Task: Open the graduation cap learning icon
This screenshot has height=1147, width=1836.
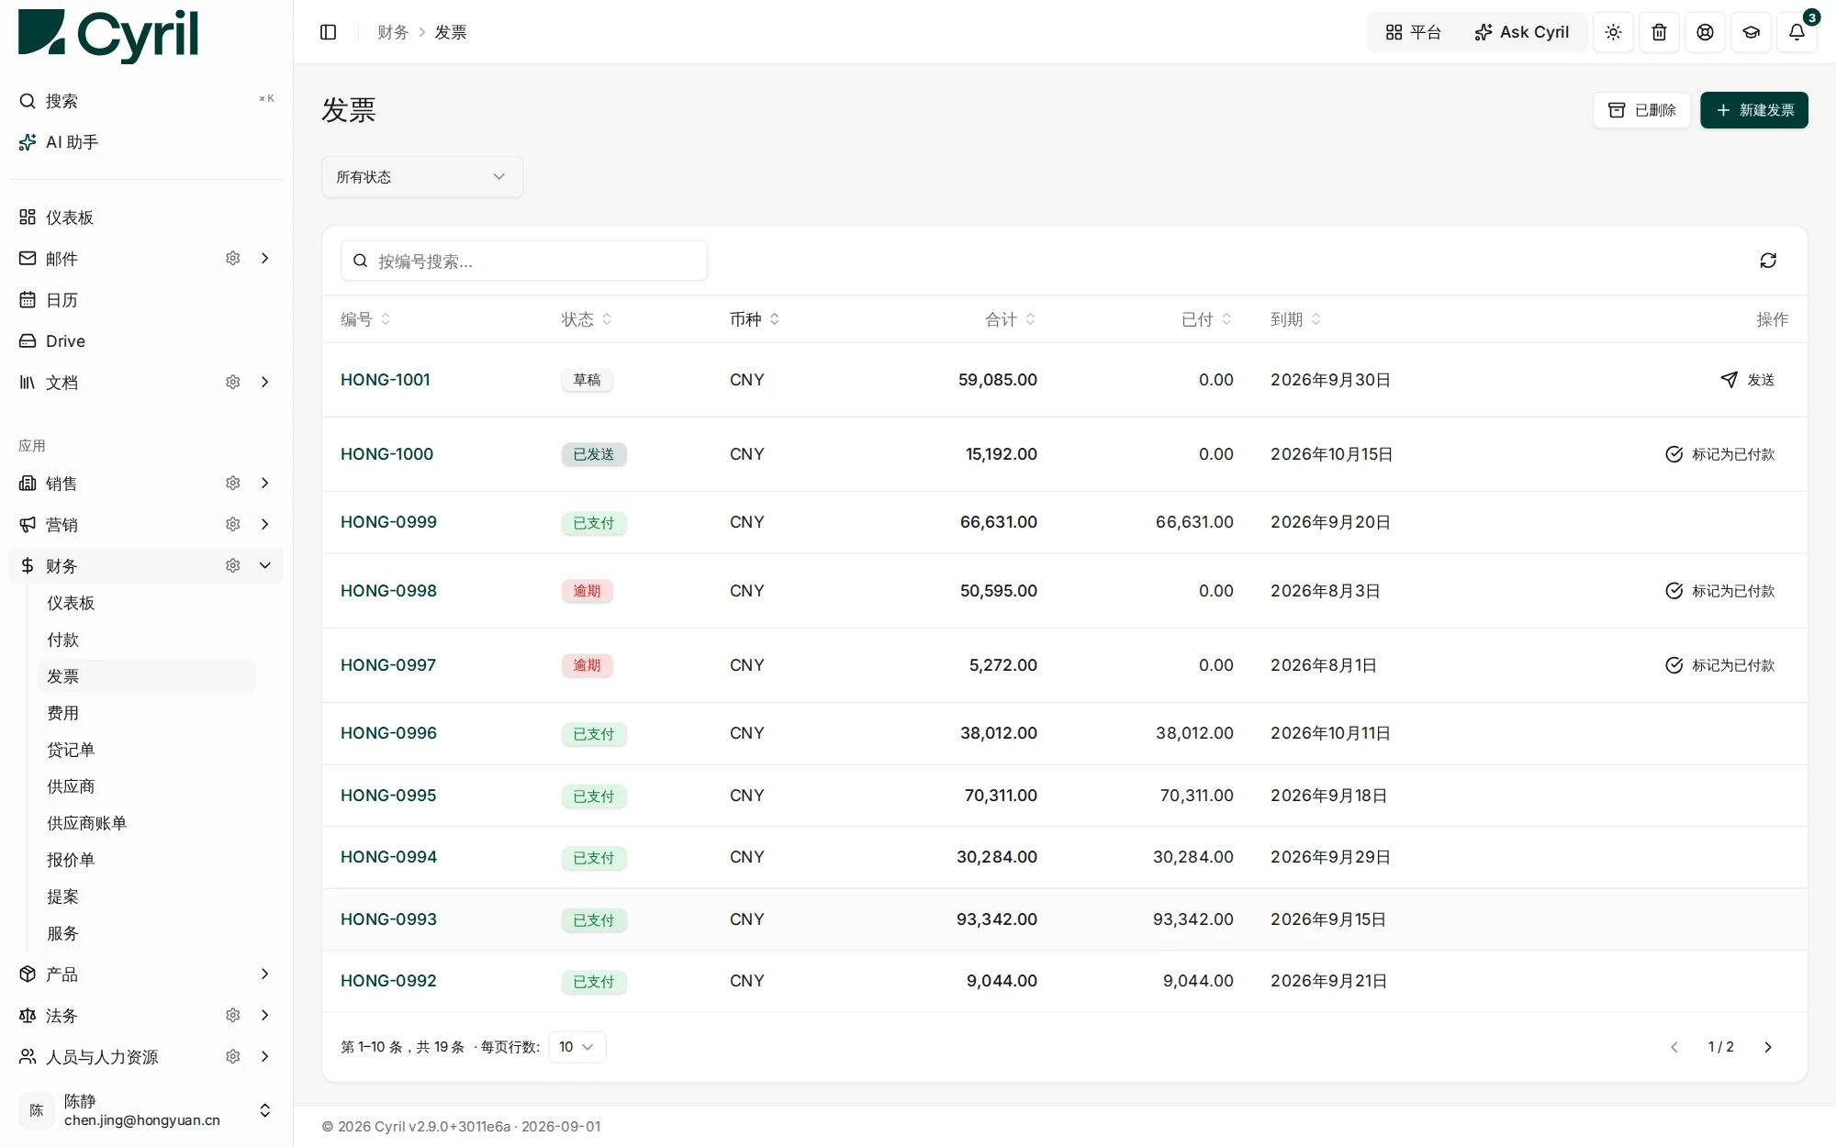Action: pyautogui.click(x=1751, y=32)
